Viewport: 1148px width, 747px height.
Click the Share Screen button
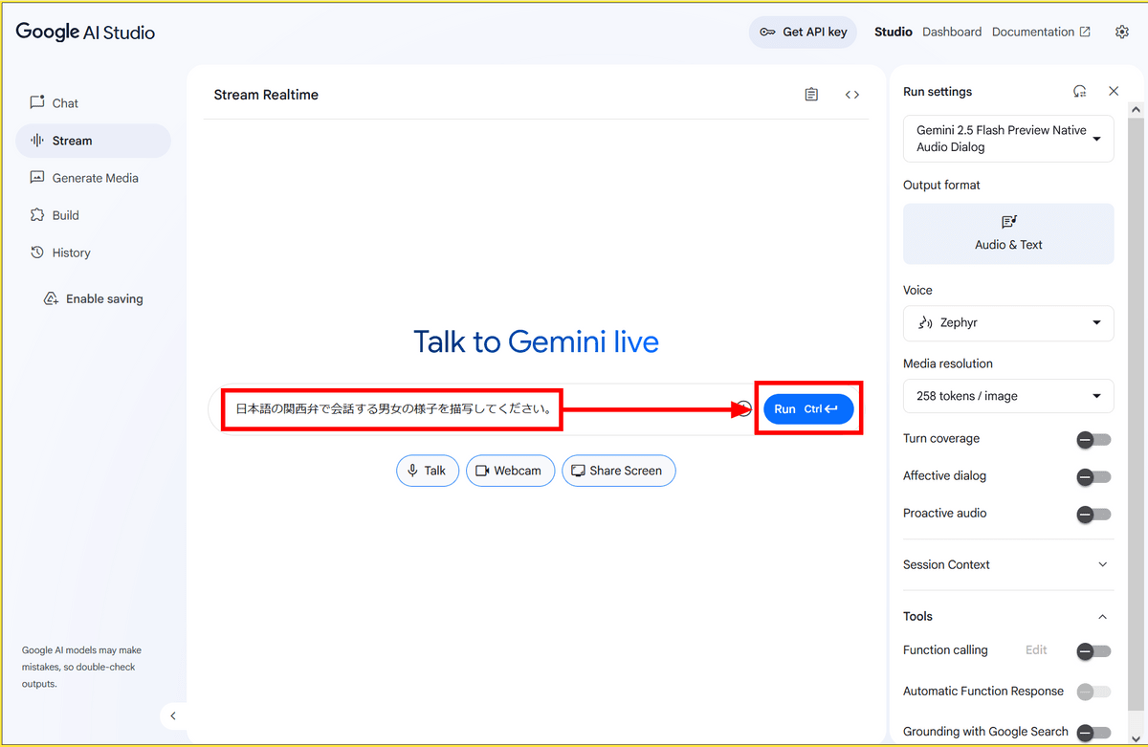point(618,471)
